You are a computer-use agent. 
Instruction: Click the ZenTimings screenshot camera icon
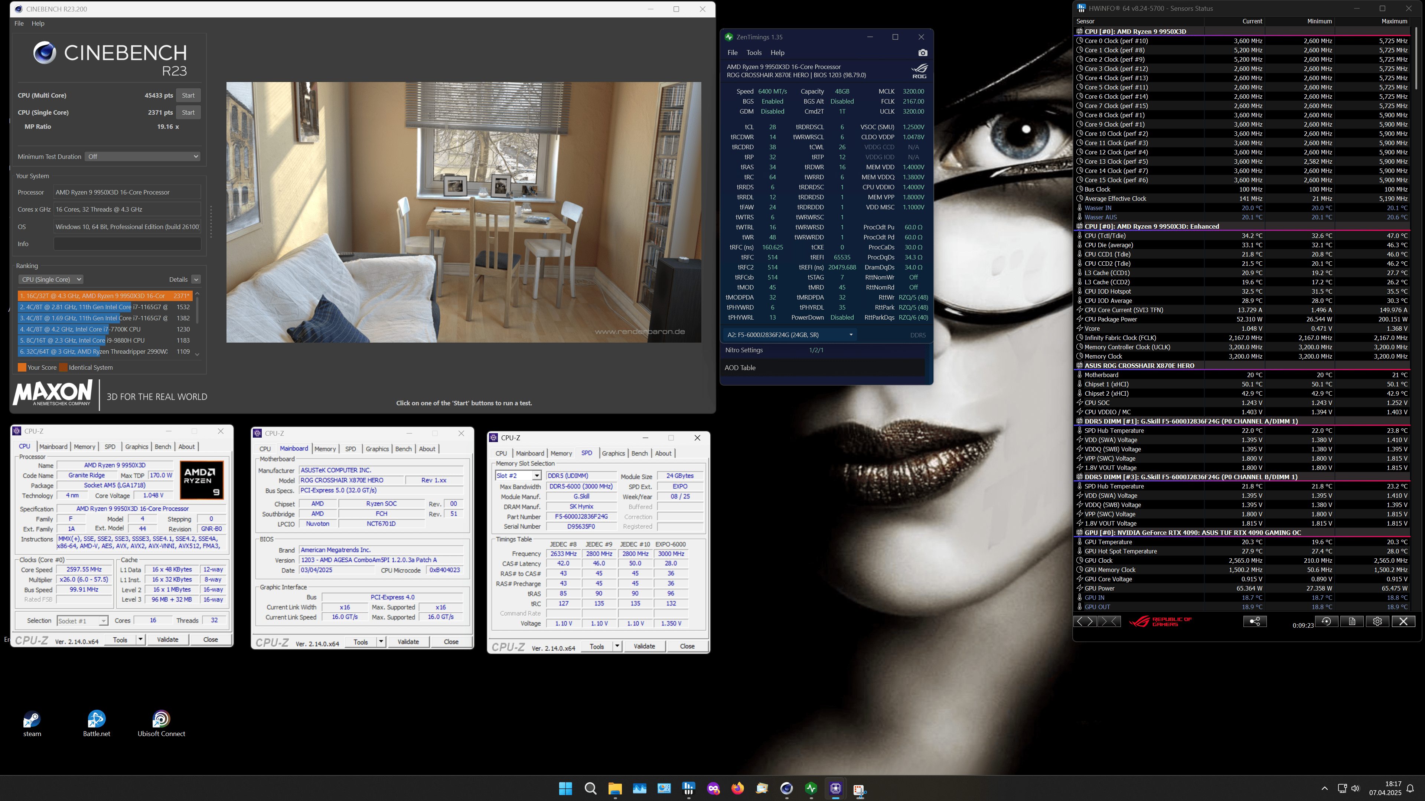pyautogui.click(x=922, y=53)
